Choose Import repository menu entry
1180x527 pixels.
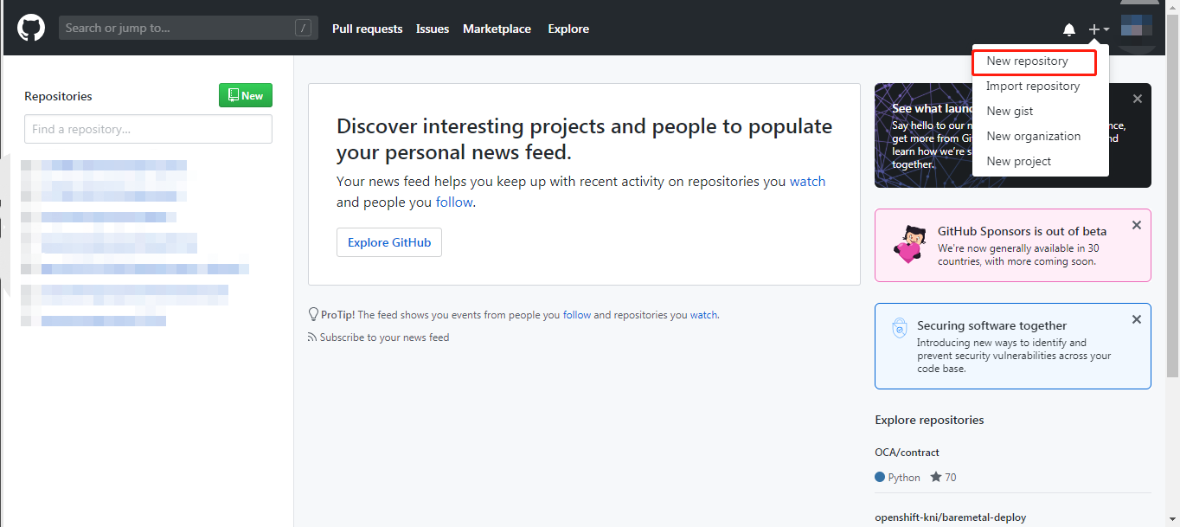(1033, 87)
